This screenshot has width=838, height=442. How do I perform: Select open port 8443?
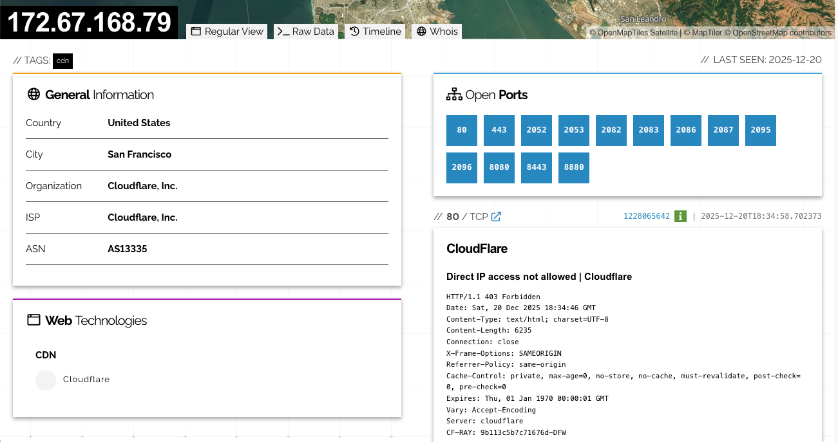pos(537,168)
